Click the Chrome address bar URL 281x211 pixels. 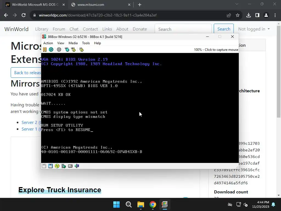click(x=98, y=15)
